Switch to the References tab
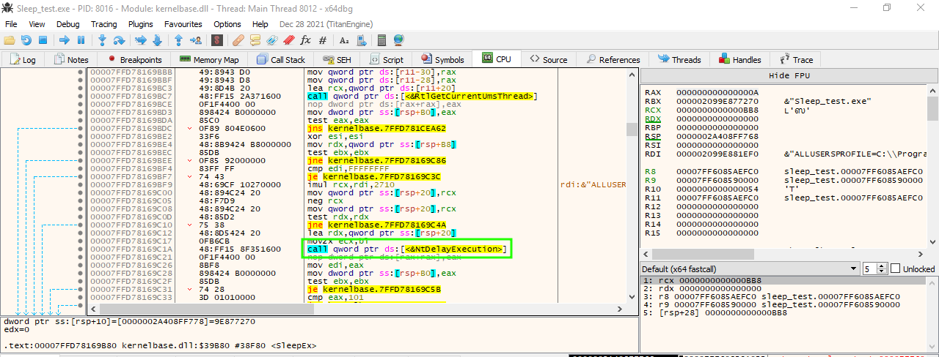The image size is (939, 357). click(612, 60)
